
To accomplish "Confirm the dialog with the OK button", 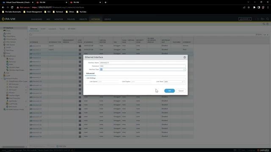I will click(169, 91).
